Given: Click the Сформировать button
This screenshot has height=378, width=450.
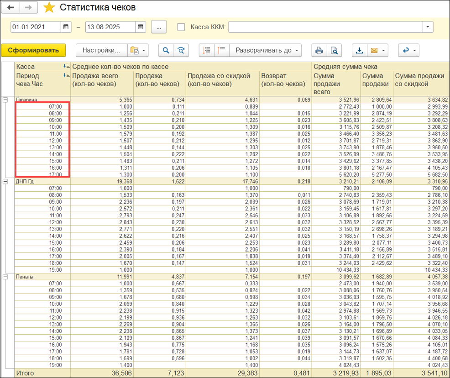Looking at the screenshot, I should 33,50.
